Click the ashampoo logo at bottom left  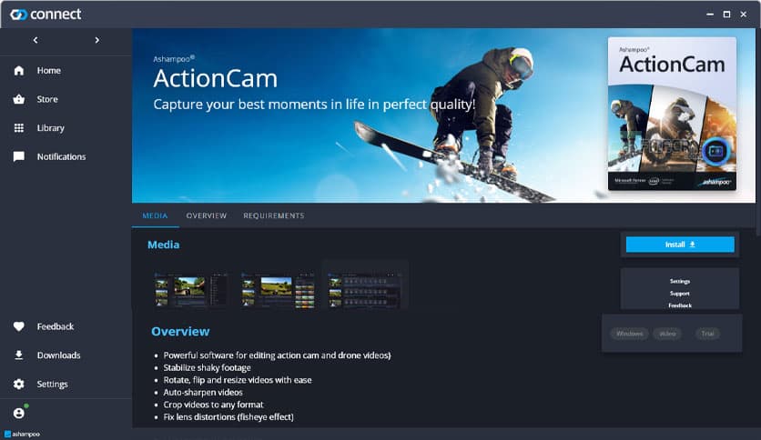pyautogui.click(x=23, y=435)
